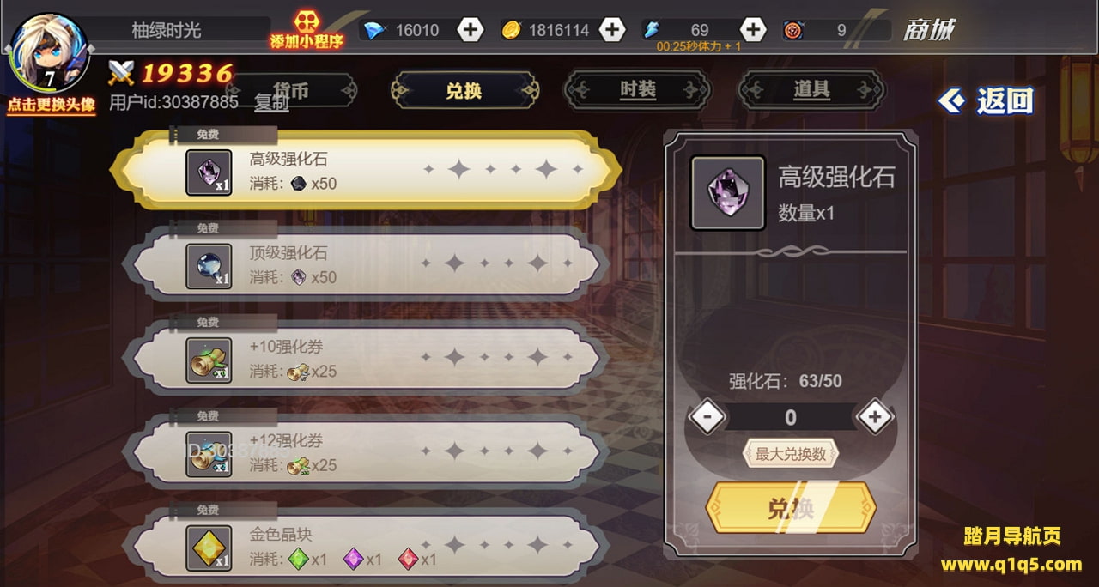
Task: Increase exchange quantity with plus button
Action: [874, 418]
